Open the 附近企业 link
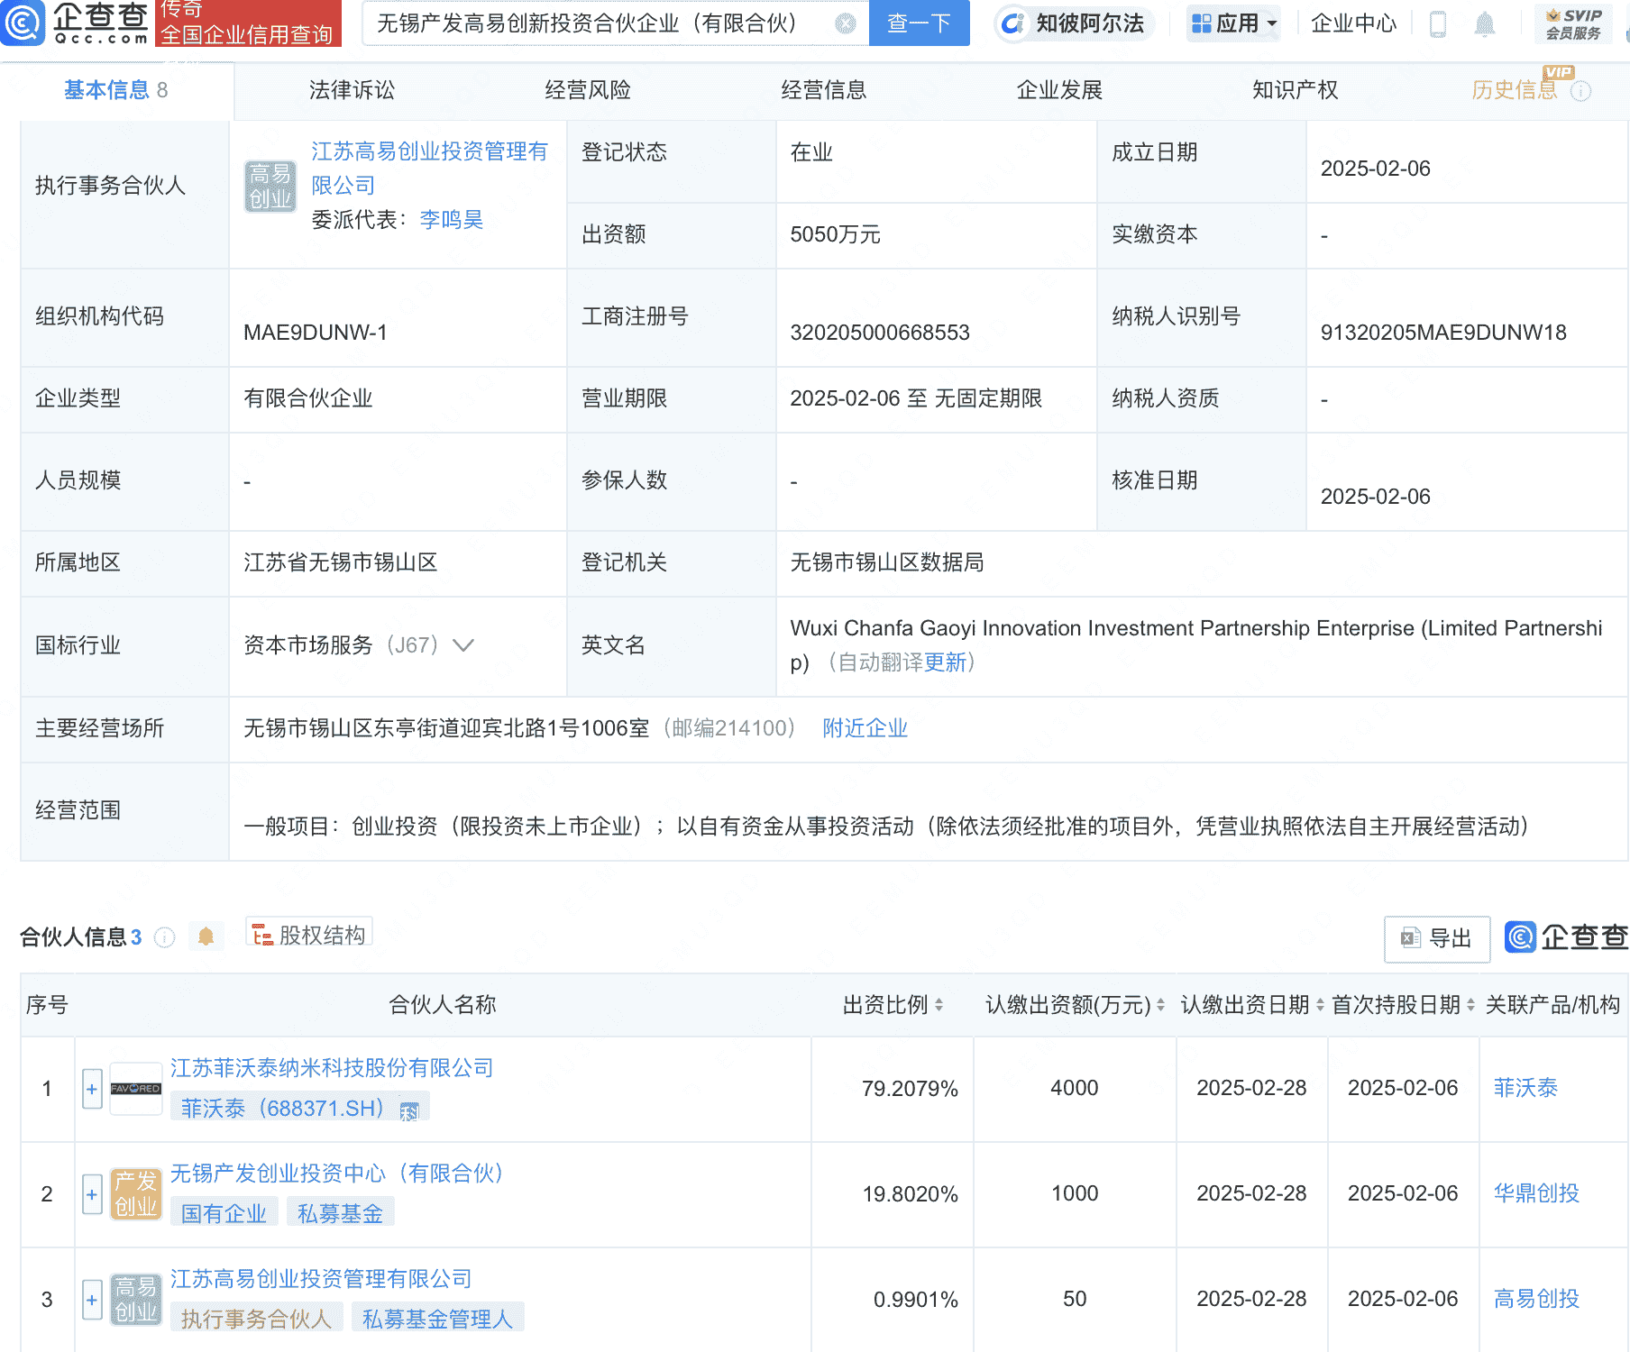1630x1352 pixels. click(x=865, y=728)
